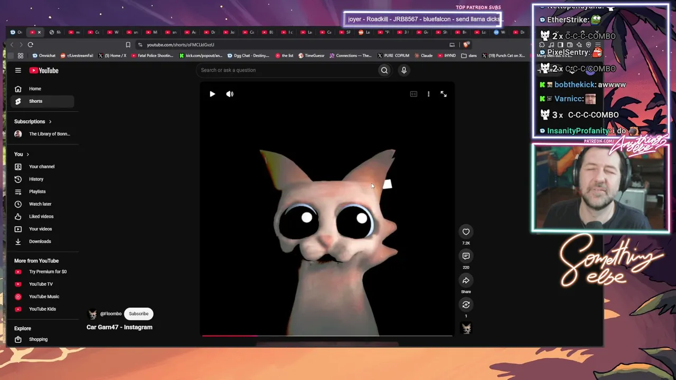Open Your videos
The height and width of the screenshot is (380, 676).
coord(42,229)
